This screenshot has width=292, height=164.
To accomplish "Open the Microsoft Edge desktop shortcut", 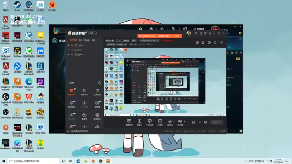I will click(29, 84).
